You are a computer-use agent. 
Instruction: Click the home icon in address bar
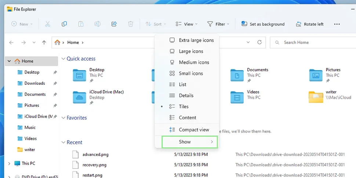tap(58, 43)
